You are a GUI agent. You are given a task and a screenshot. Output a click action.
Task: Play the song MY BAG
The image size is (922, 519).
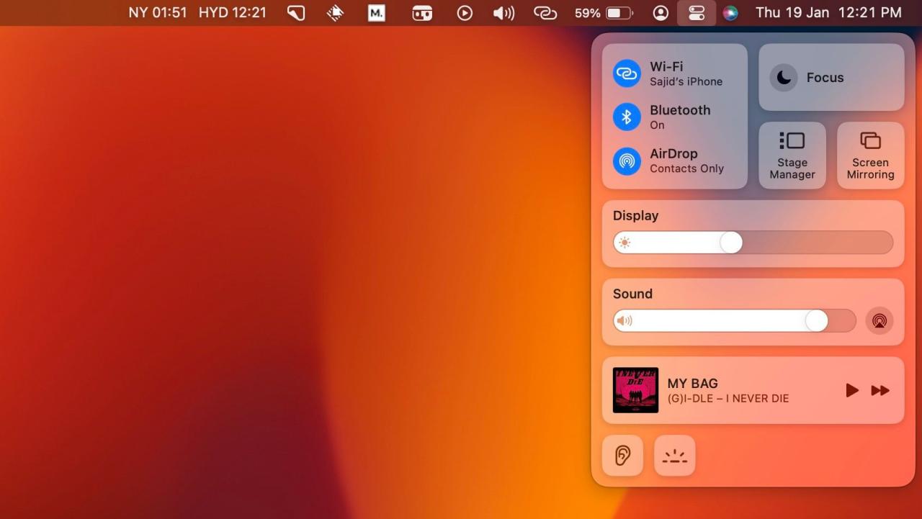pos(852,390)
